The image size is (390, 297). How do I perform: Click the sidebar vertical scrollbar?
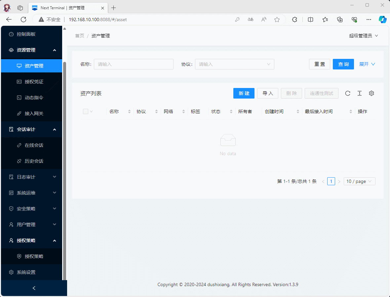65,165
